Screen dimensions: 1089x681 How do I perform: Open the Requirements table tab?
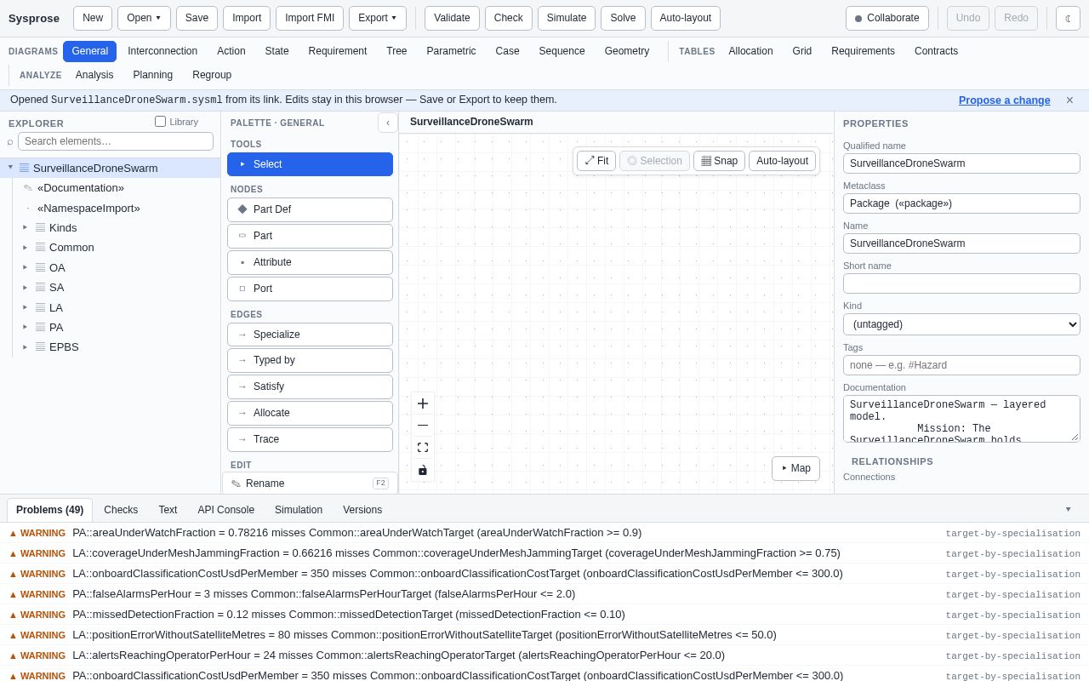[x=863, y=51]
